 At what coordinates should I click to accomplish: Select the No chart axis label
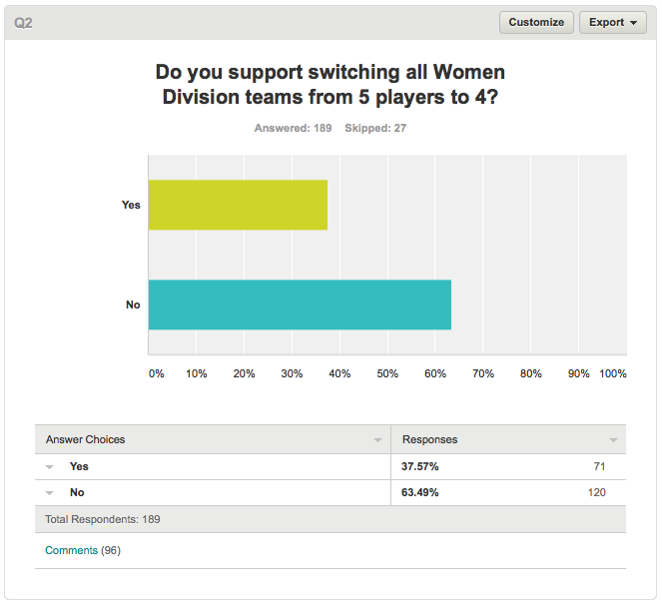[133, 304]
